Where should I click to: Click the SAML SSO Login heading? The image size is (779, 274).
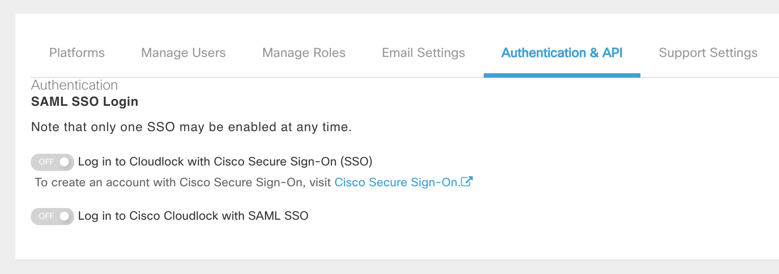[85, 102]
